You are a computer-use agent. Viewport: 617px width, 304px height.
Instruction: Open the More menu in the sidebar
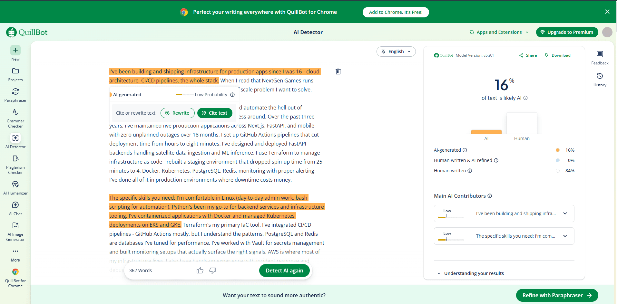click(15, 254)
